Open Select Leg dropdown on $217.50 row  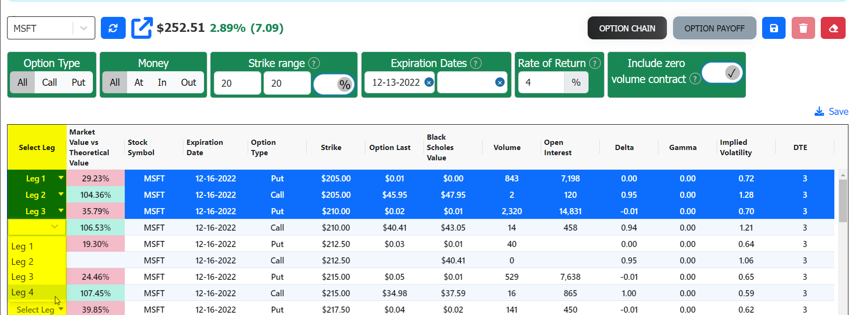click(x=61, y=309)
